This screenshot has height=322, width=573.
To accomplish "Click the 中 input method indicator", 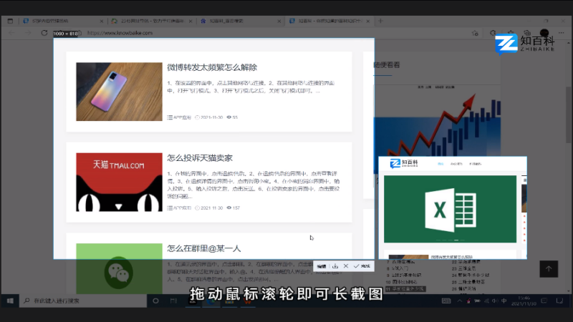I will (x=504, y=301).
